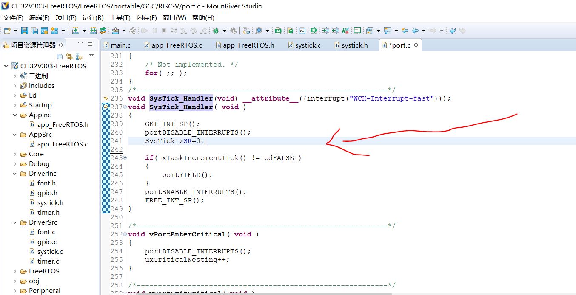Click the Save All toolbar icon

tap(34, 31)
